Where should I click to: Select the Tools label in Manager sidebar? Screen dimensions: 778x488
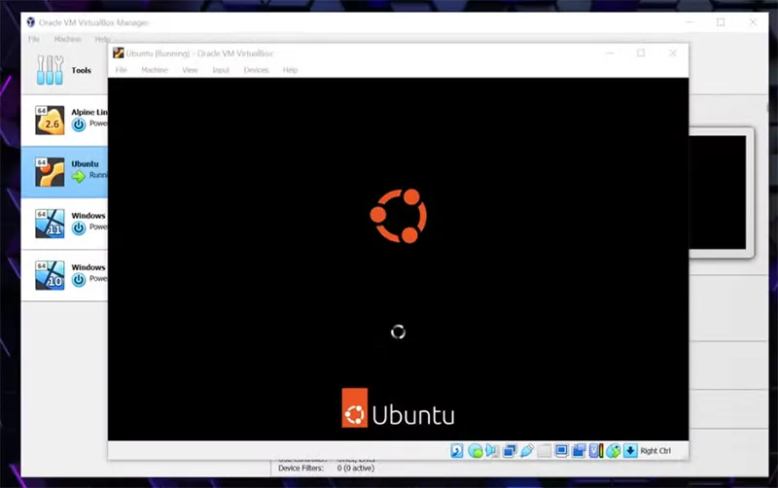click(81, 70)
